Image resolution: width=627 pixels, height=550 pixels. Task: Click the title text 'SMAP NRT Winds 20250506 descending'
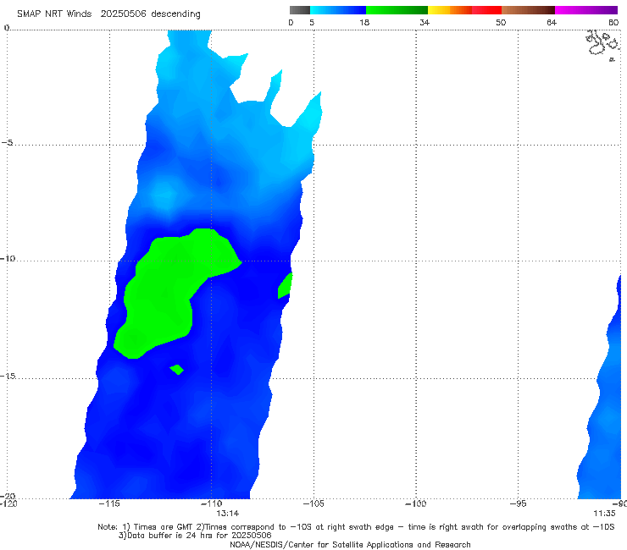(108, 14)
